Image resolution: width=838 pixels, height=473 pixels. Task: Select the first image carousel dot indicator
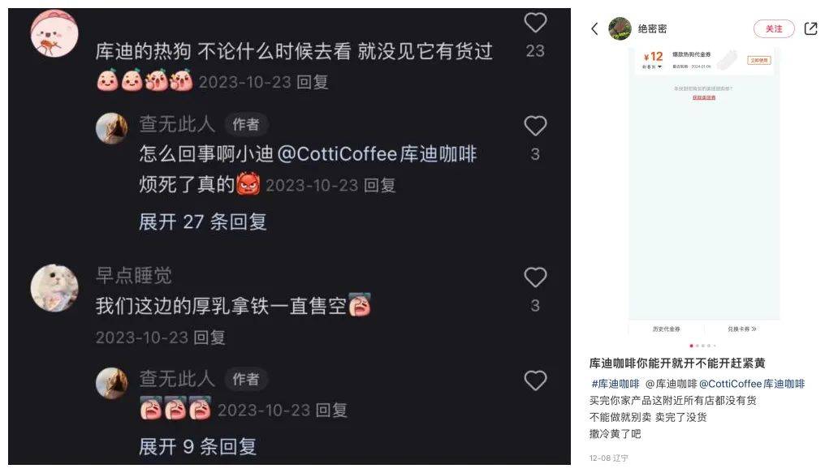click(692, 346)
